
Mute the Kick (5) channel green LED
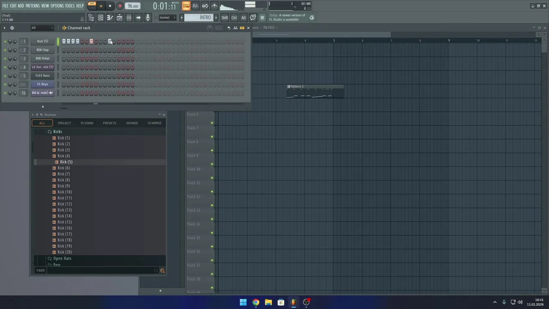[5, 42]
